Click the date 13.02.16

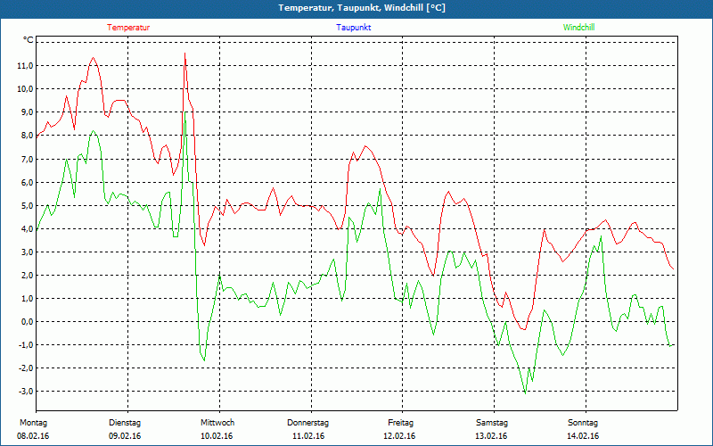point(491,436)
